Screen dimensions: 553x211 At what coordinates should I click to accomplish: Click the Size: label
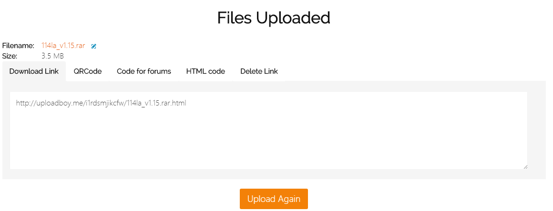tap(10, 56)
